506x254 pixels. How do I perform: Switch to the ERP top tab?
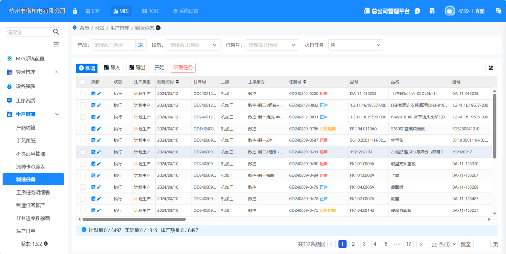tap(93, 11)
